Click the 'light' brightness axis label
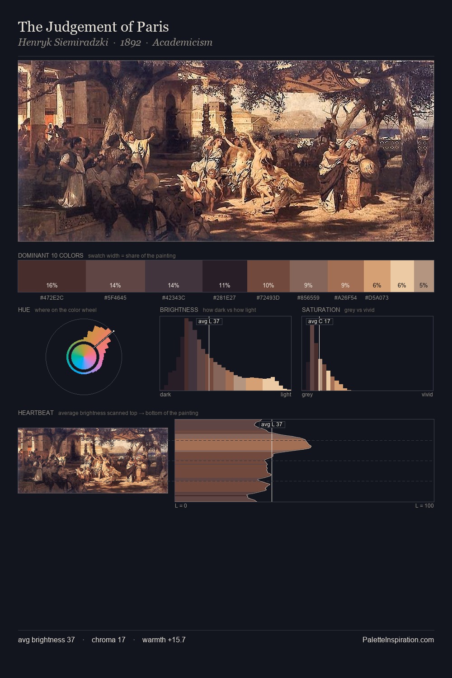This screenshot has height=678, width=452. click(x=286, y=395)
